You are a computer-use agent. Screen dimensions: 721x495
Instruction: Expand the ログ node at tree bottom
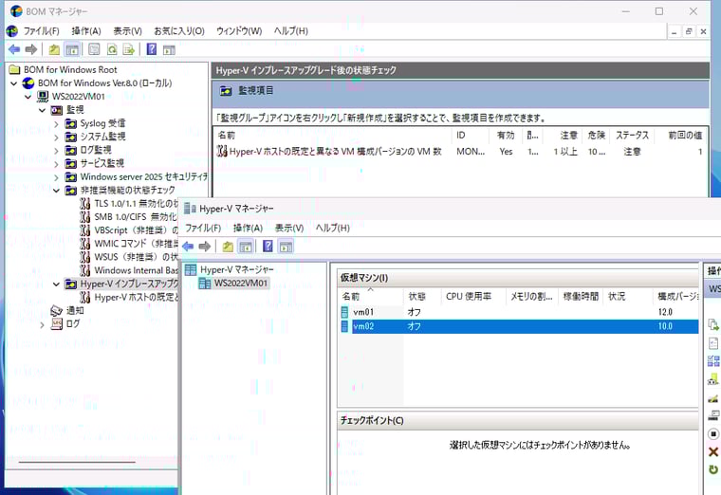click(x=42, y=324)
